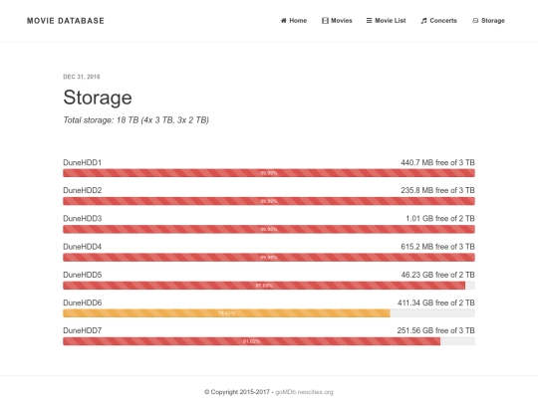Click the DuneHDD1 usage progress bar
The image size is (538, 403).
tap(269, 173)
